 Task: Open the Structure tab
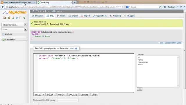37,16
